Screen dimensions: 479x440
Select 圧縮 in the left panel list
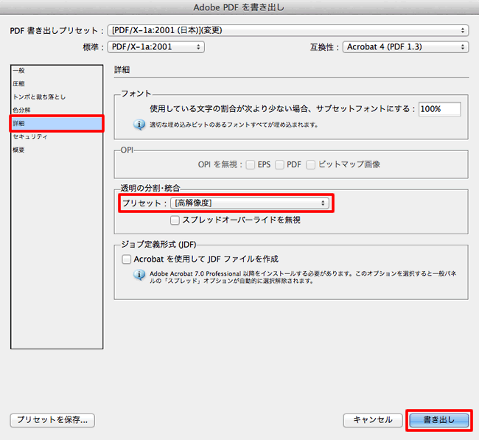tap(57, 84)
